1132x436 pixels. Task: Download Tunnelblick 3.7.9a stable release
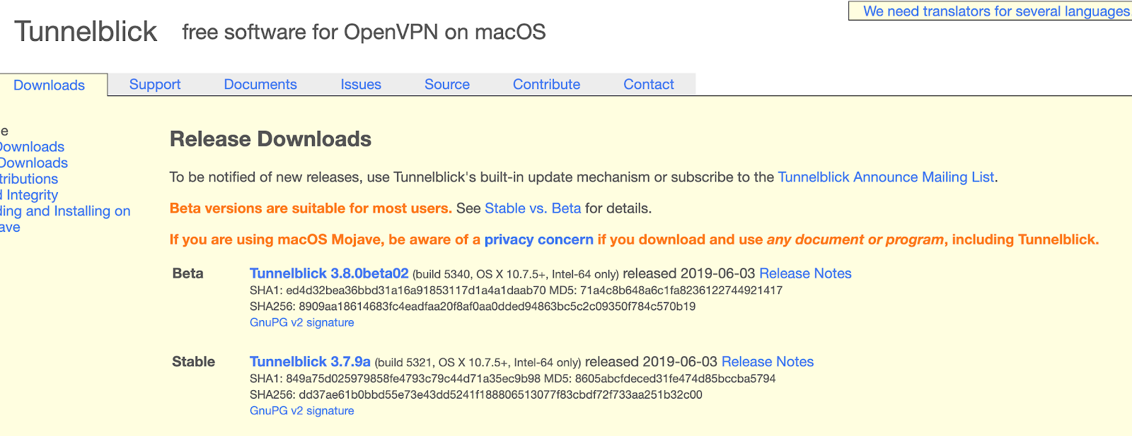coord(310,362)
